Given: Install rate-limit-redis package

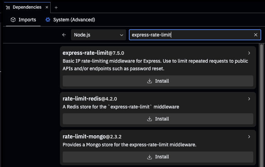Looking at the screenshot, I should 158,119.
